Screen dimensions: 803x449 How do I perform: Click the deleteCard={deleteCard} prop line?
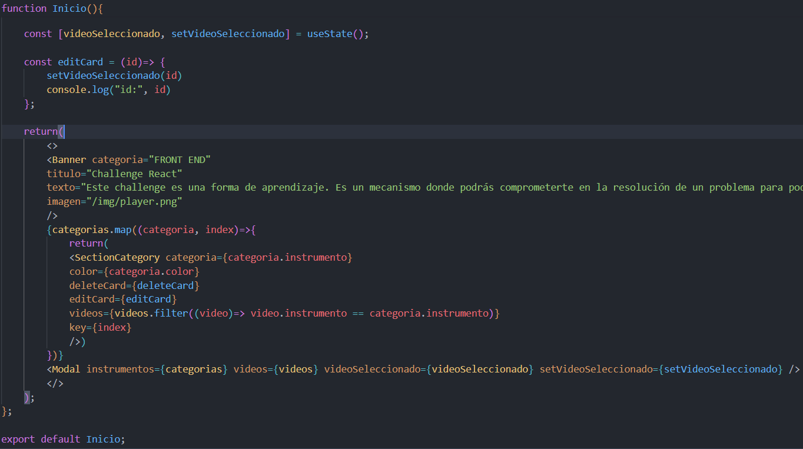(x=134, y=286)
